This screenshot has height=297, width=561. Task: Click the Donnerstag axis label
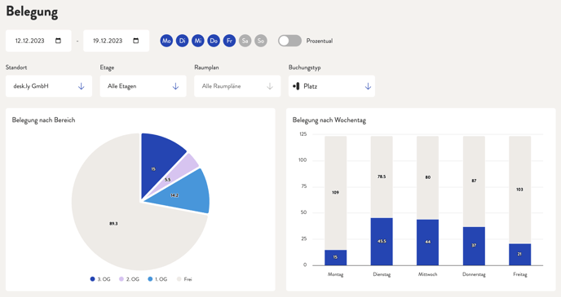(x=474, y=274)
